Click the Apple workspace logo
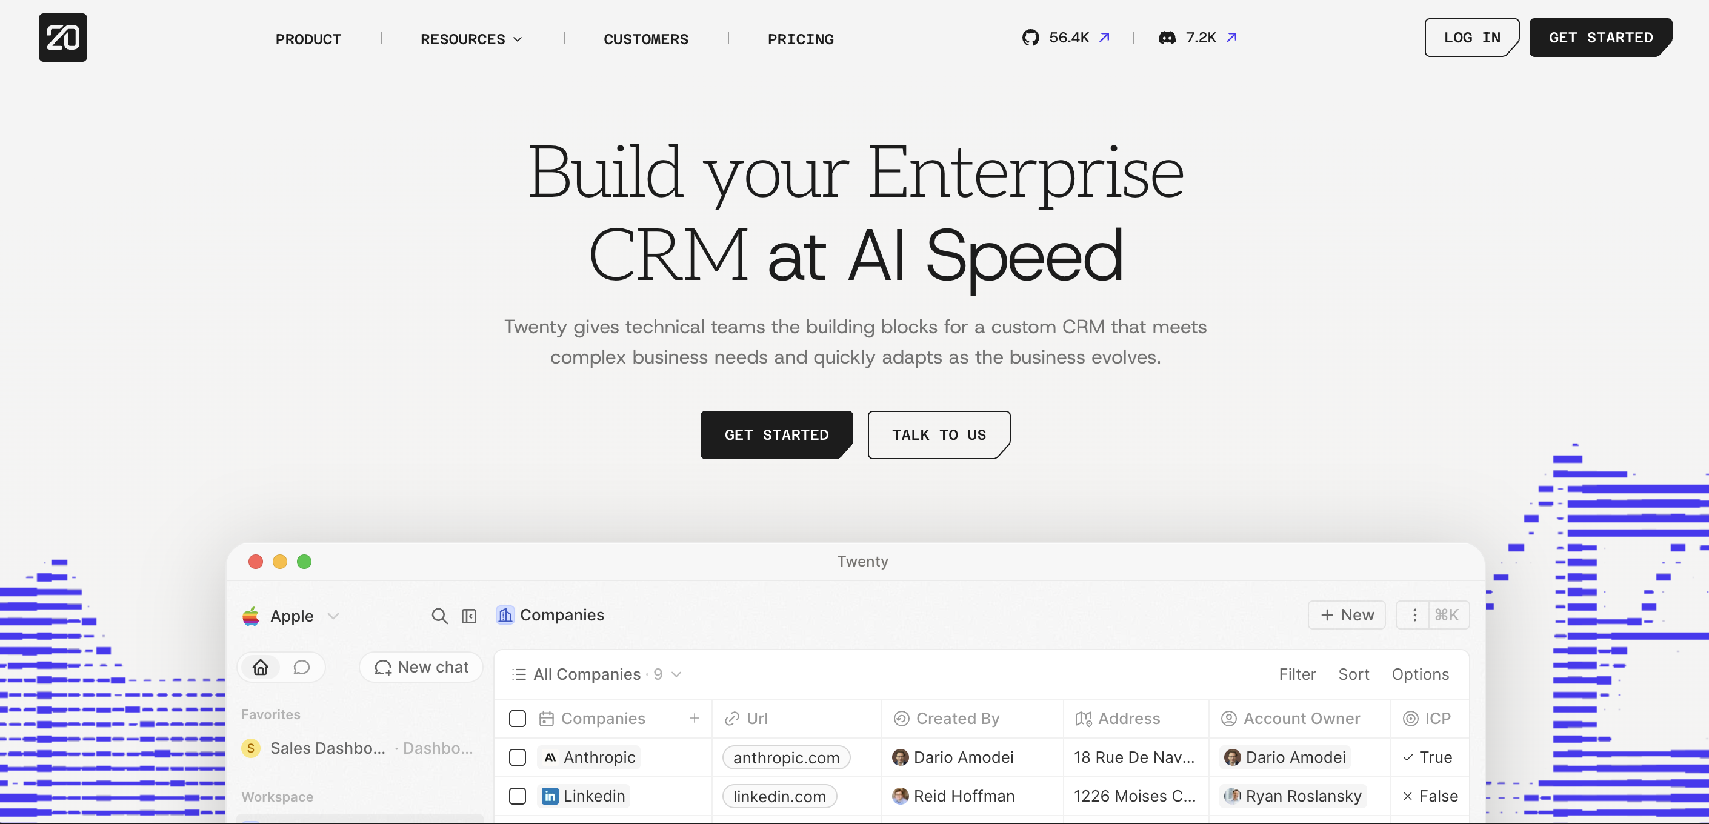The width and height of the screenshot is (1709, 824). point(251,616)
